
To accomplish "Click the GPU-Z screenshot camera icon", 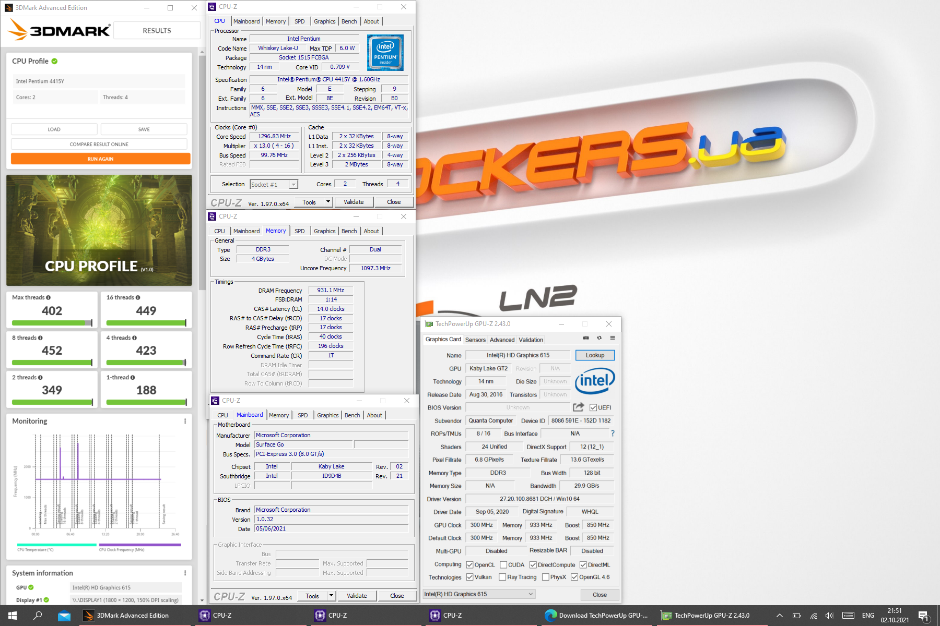I will coord(586,338).
